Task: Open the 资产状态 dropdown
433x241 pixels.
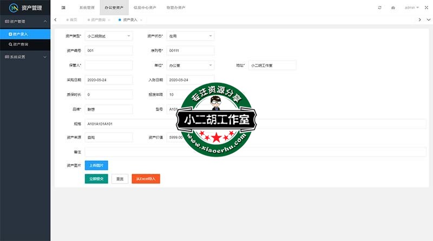Action: tap(190, 36)
